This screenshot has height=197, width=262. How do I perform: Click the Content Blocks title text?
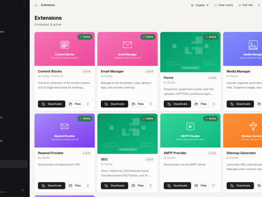[x=50, y=72]
